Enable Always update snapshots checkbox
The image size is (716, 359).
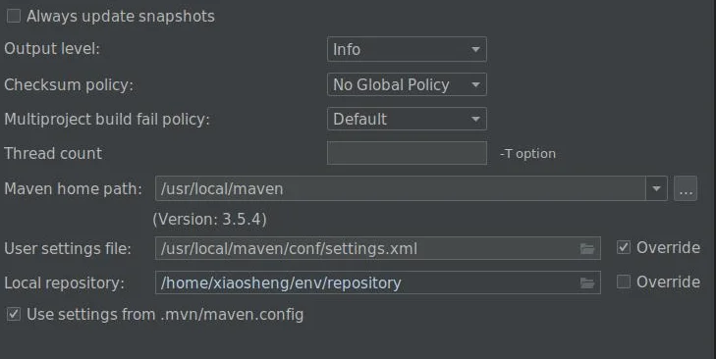tap(14, 16)
